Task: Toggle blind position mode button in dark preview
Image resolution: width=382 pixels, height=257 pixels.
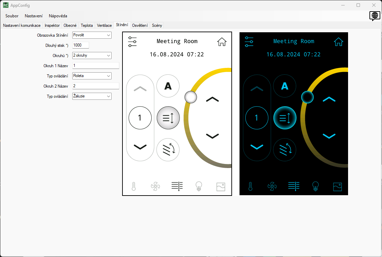Action: (x=285, y=118)
